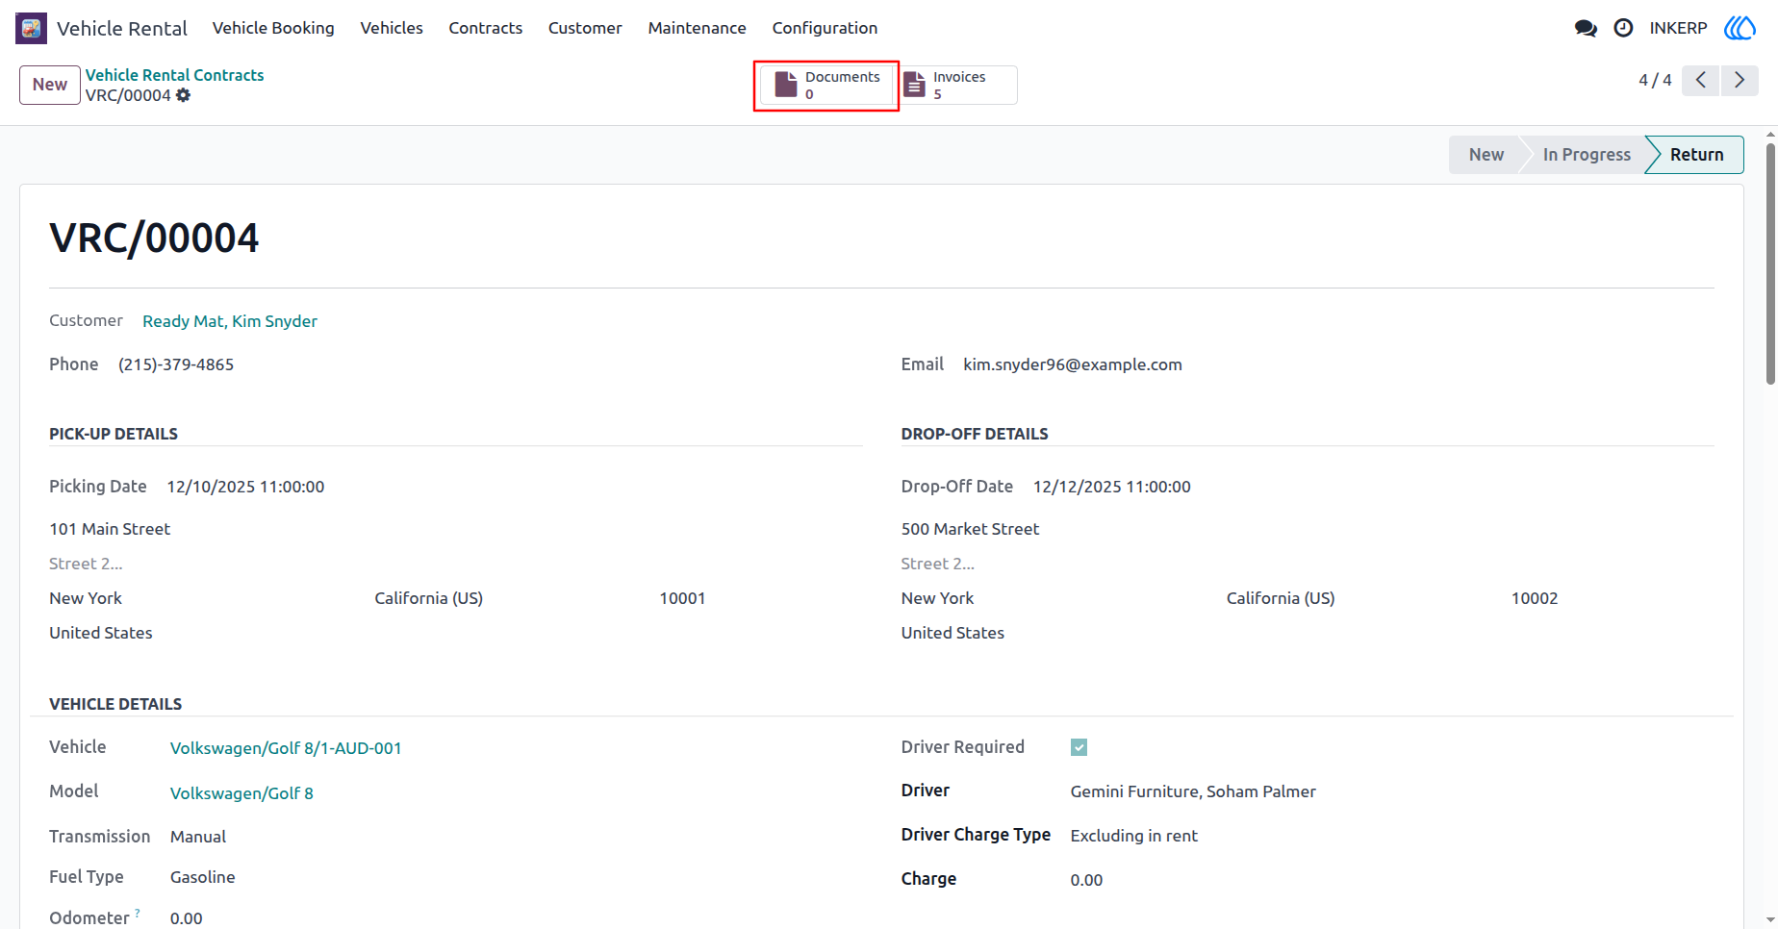Open the Configuration menu

coord(825,28)
